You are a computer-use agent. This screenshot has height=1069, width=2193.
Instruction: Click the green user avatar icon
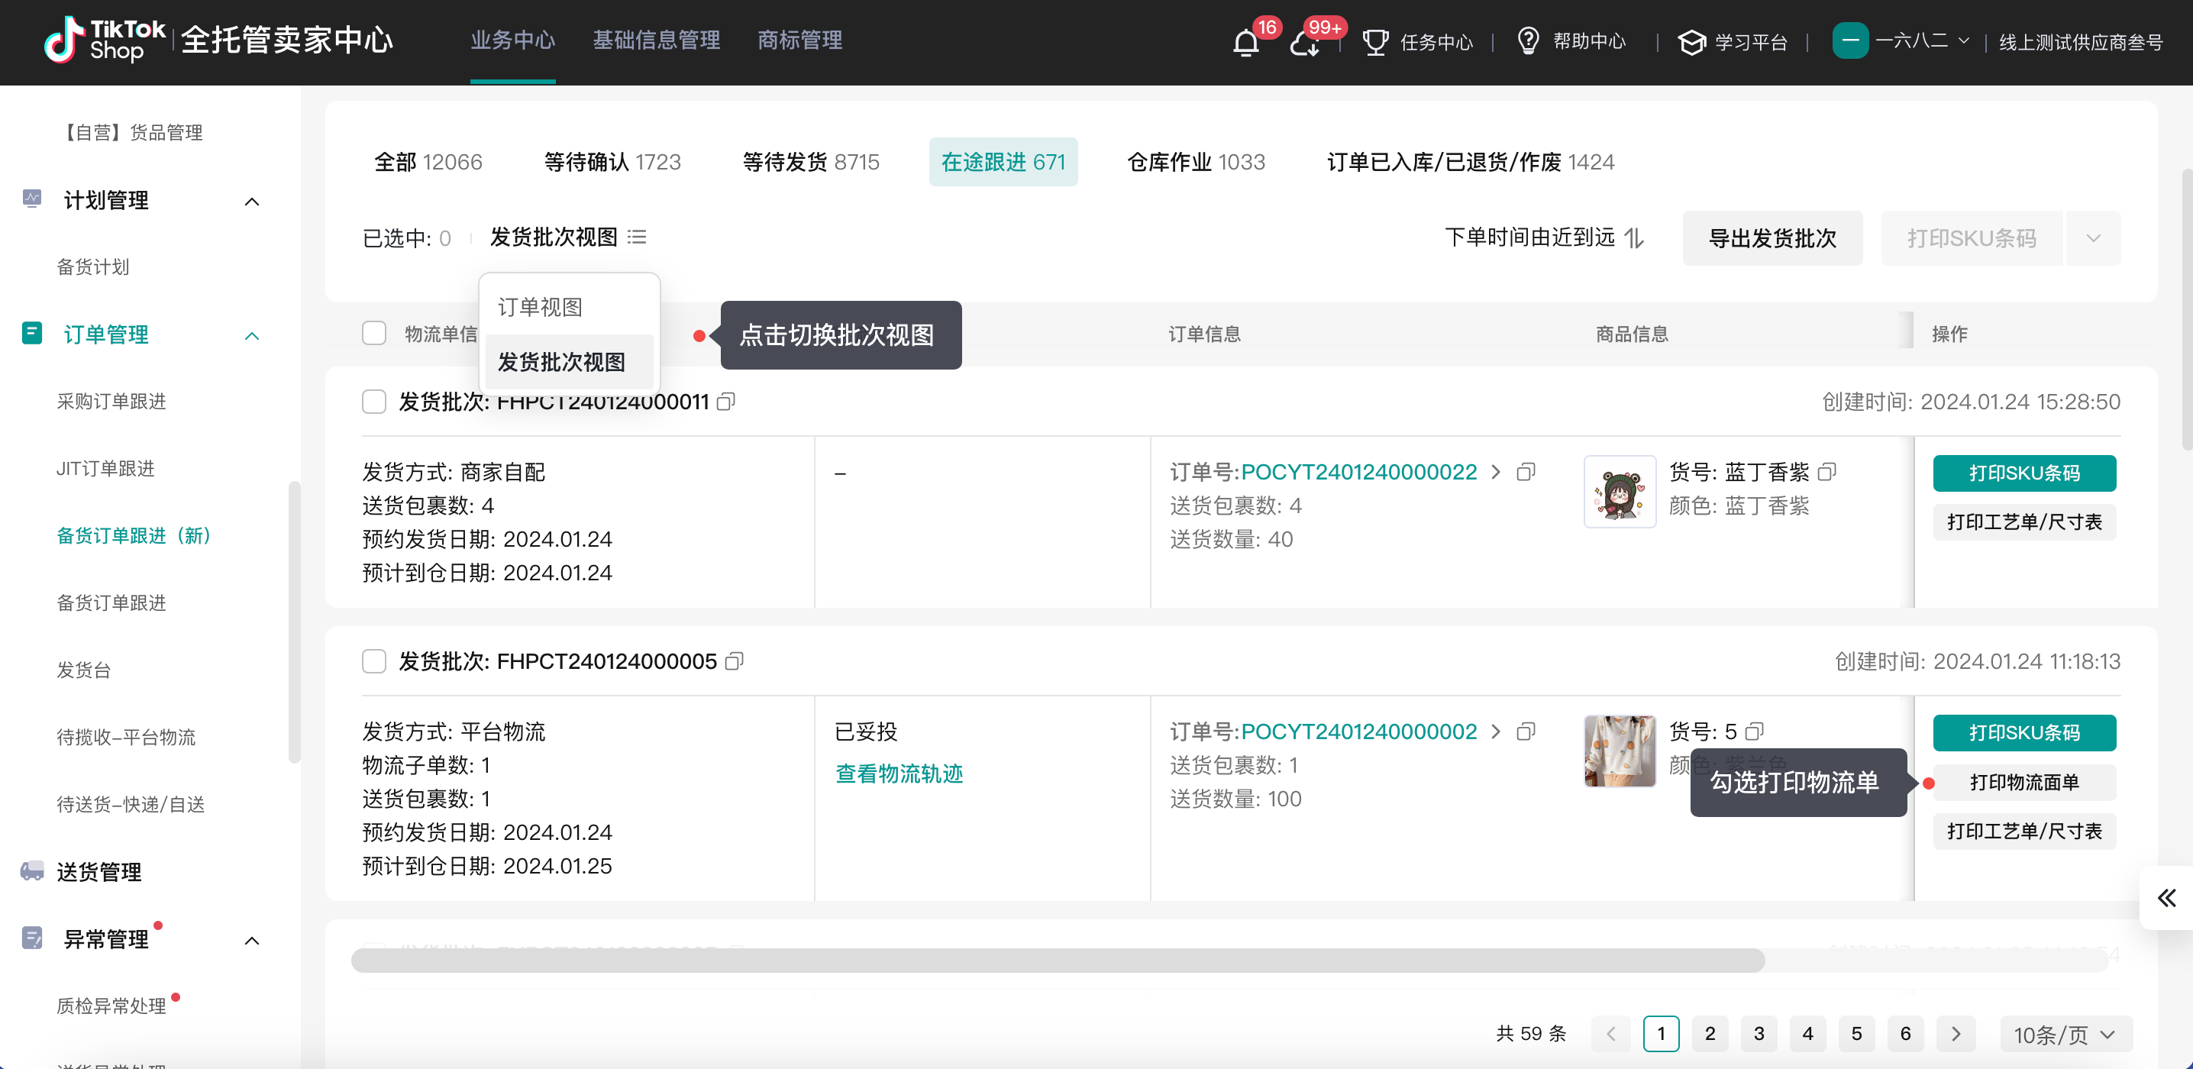tap(1850, 41)
